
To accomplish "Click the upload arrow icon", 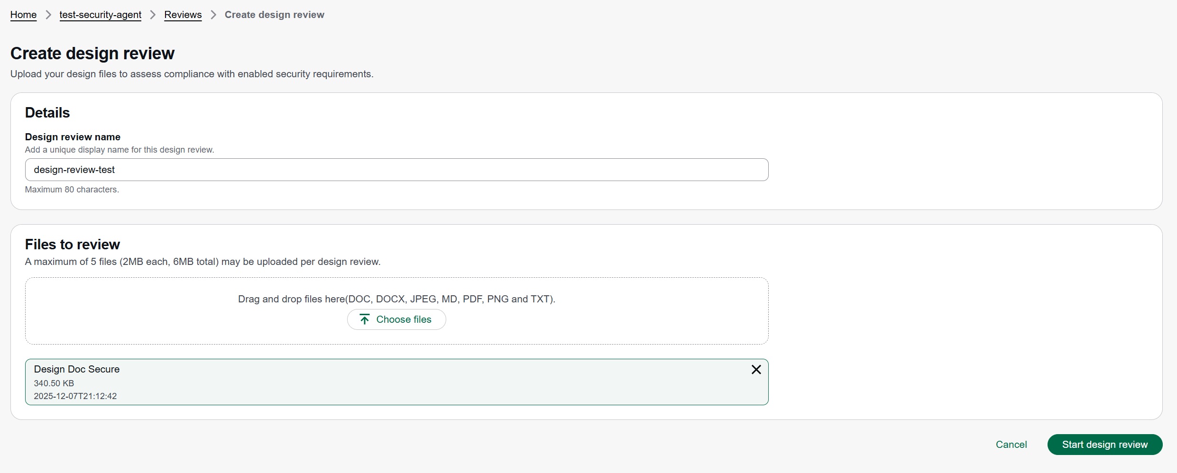I will click(364, 319).
